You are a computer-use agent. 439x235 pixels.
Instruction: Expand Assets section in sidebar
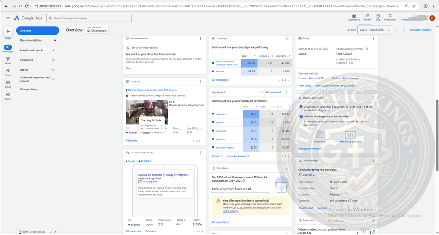[53, 70]
